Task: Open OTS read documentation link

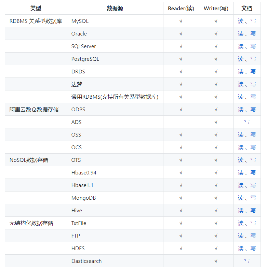Action: (241, 160)
